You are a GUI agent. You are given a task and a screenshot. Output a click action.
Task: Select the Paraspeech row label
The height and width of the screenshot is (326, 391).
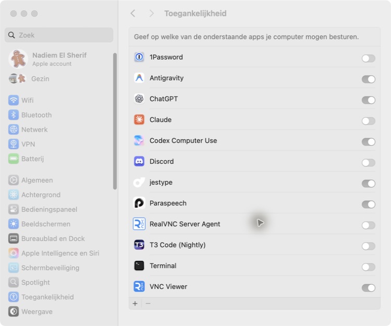[x=168, y=203]
